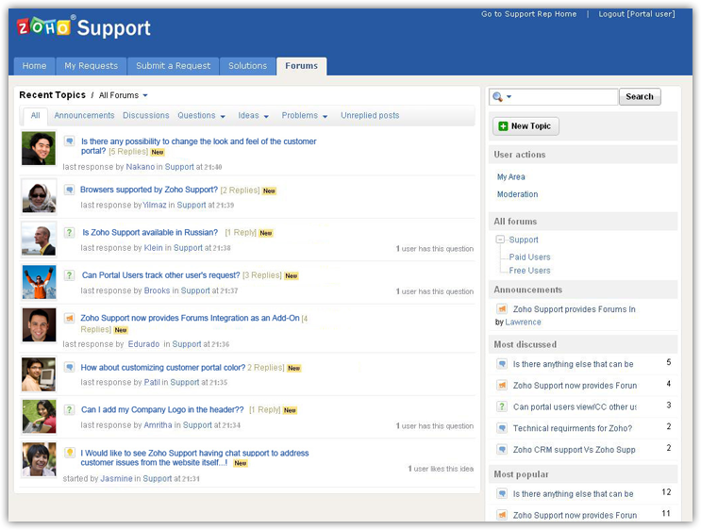Screen dimensions: 701x530
Task: Click Nakano's profile avatar thumbnail
Action: (x=39, y=149)
